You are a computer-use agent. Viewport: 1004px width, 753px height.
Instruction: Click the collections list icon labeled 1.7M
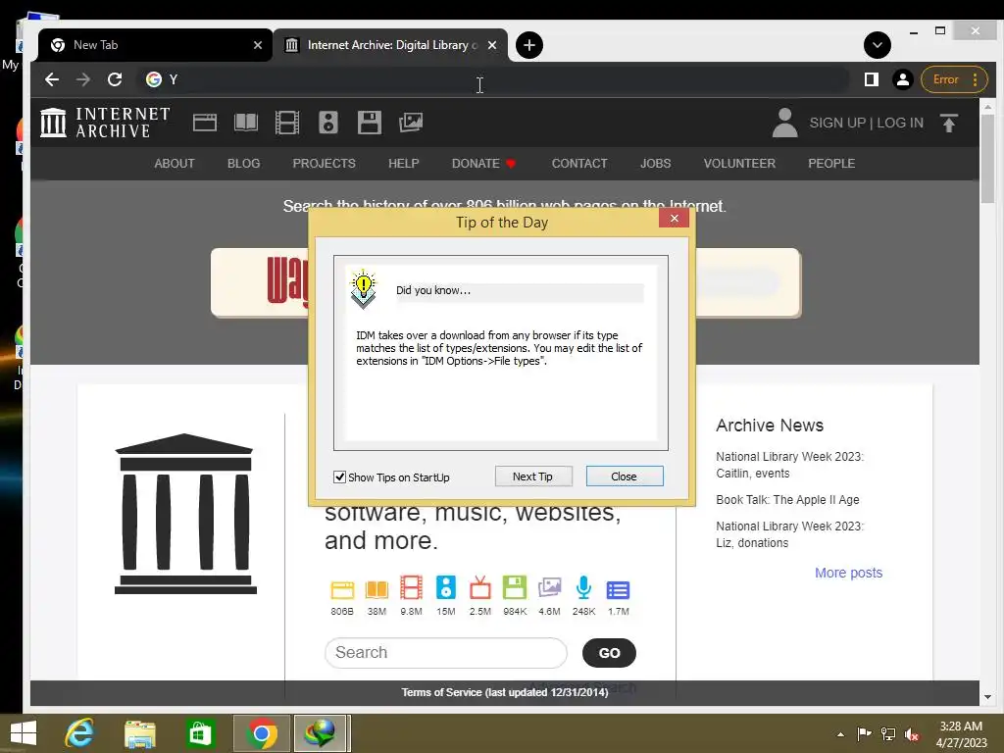[x=619, y=589]
